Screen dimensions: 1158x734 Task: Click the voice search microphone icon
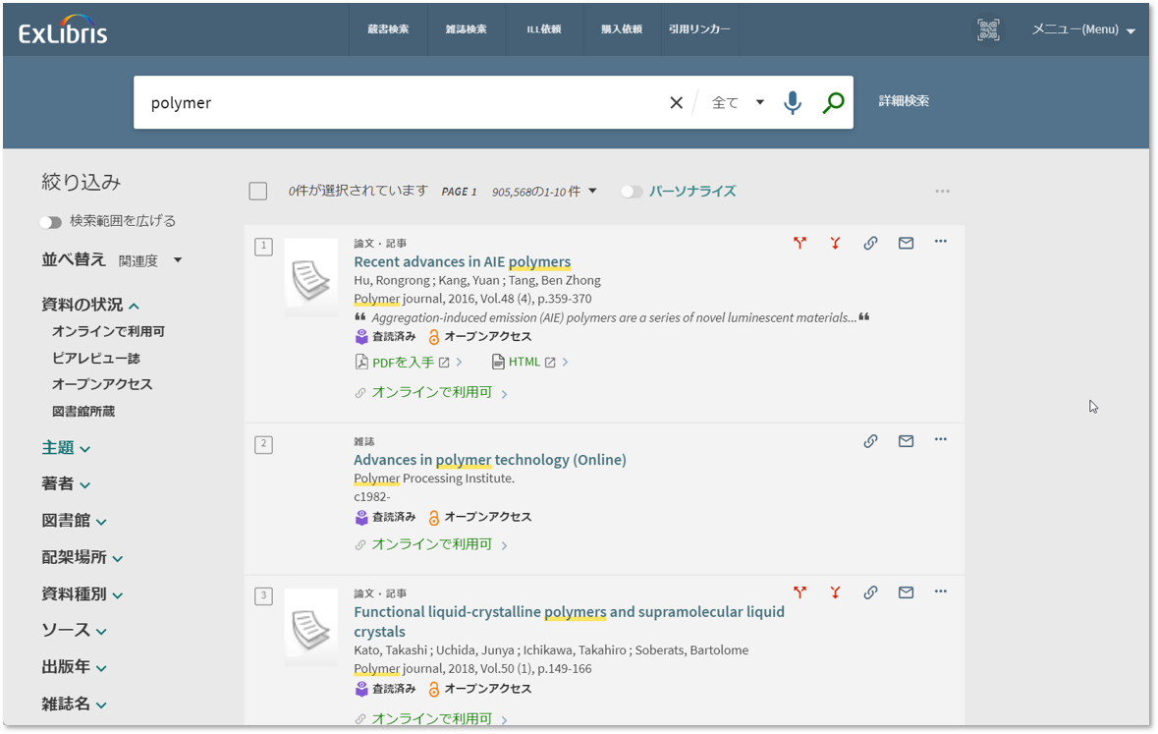793,102
